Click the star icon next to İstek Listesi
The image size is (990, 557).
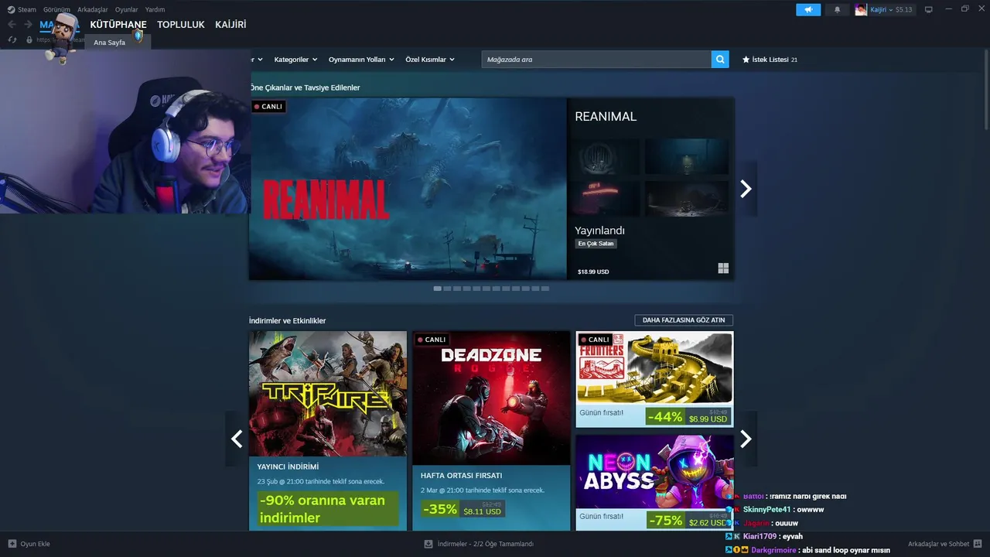[x=746, y=60]
